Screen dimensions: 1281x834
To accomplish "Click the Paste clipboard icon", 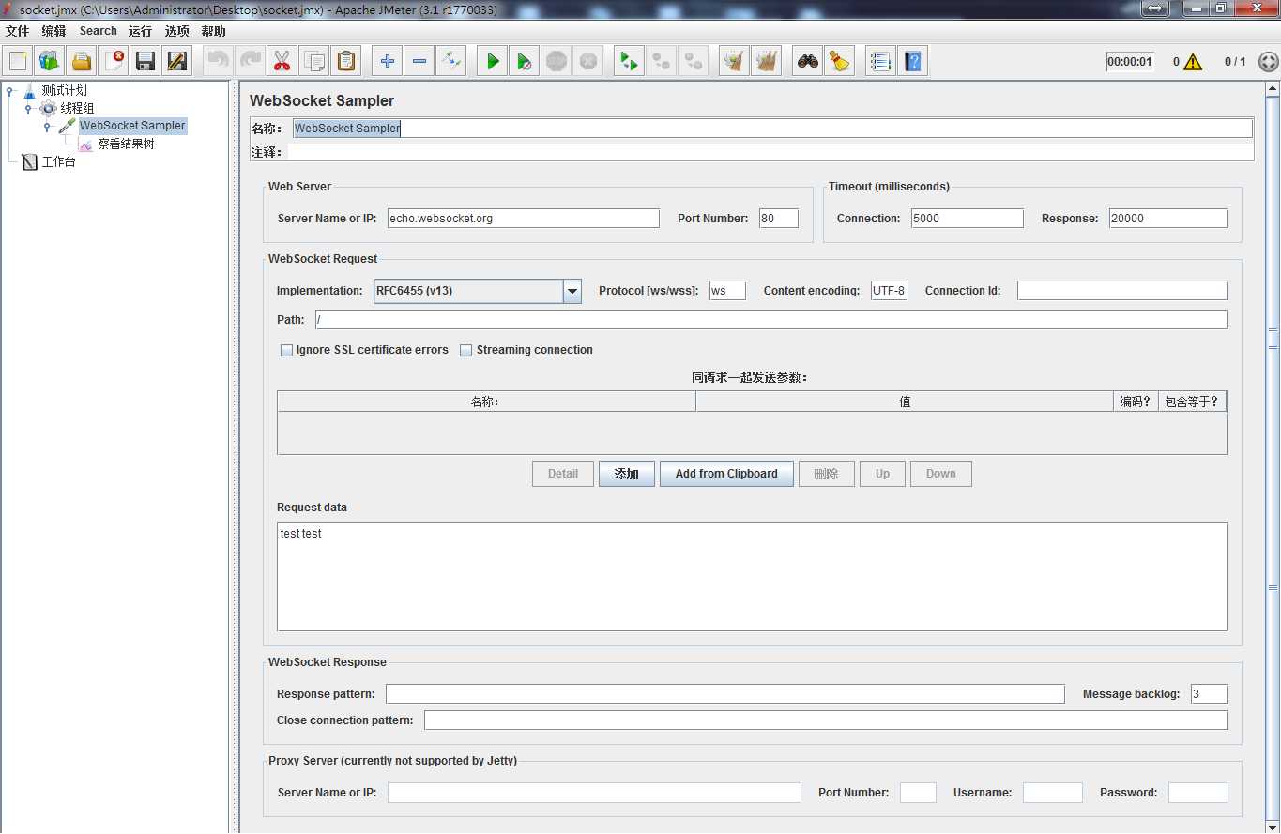I will pos(346,62).
